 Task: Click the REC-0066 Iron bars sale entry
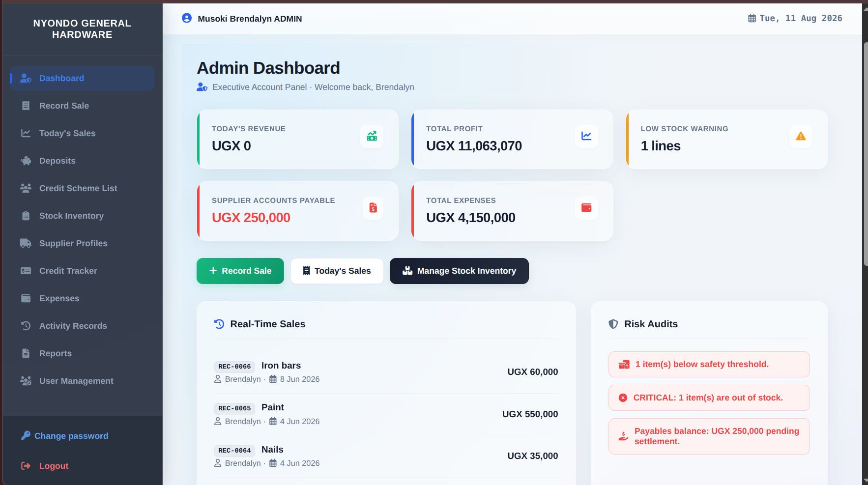[386, 372]
